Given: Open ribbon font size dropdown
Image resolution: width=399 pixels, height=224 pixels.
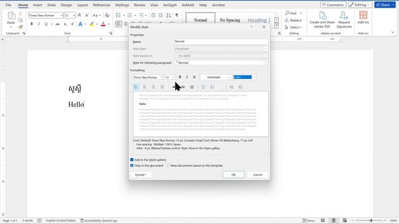Looking at the screenshot, I should pos(74,16).
